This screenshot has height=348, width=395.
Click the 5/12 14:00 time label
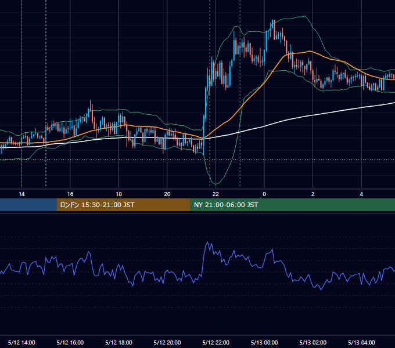(21, 342)
